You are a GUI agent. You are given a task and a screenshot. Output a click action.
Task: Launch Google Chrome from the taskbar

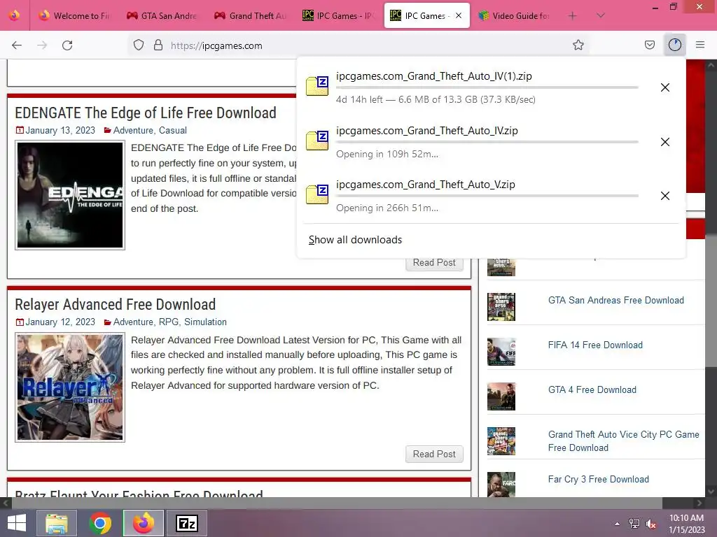click(100, 523)
